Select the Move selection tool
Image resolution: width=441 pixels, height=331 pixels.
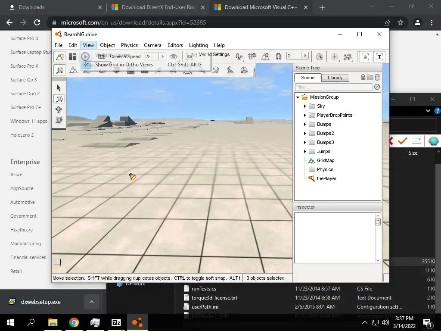click(x=59, y=99)
